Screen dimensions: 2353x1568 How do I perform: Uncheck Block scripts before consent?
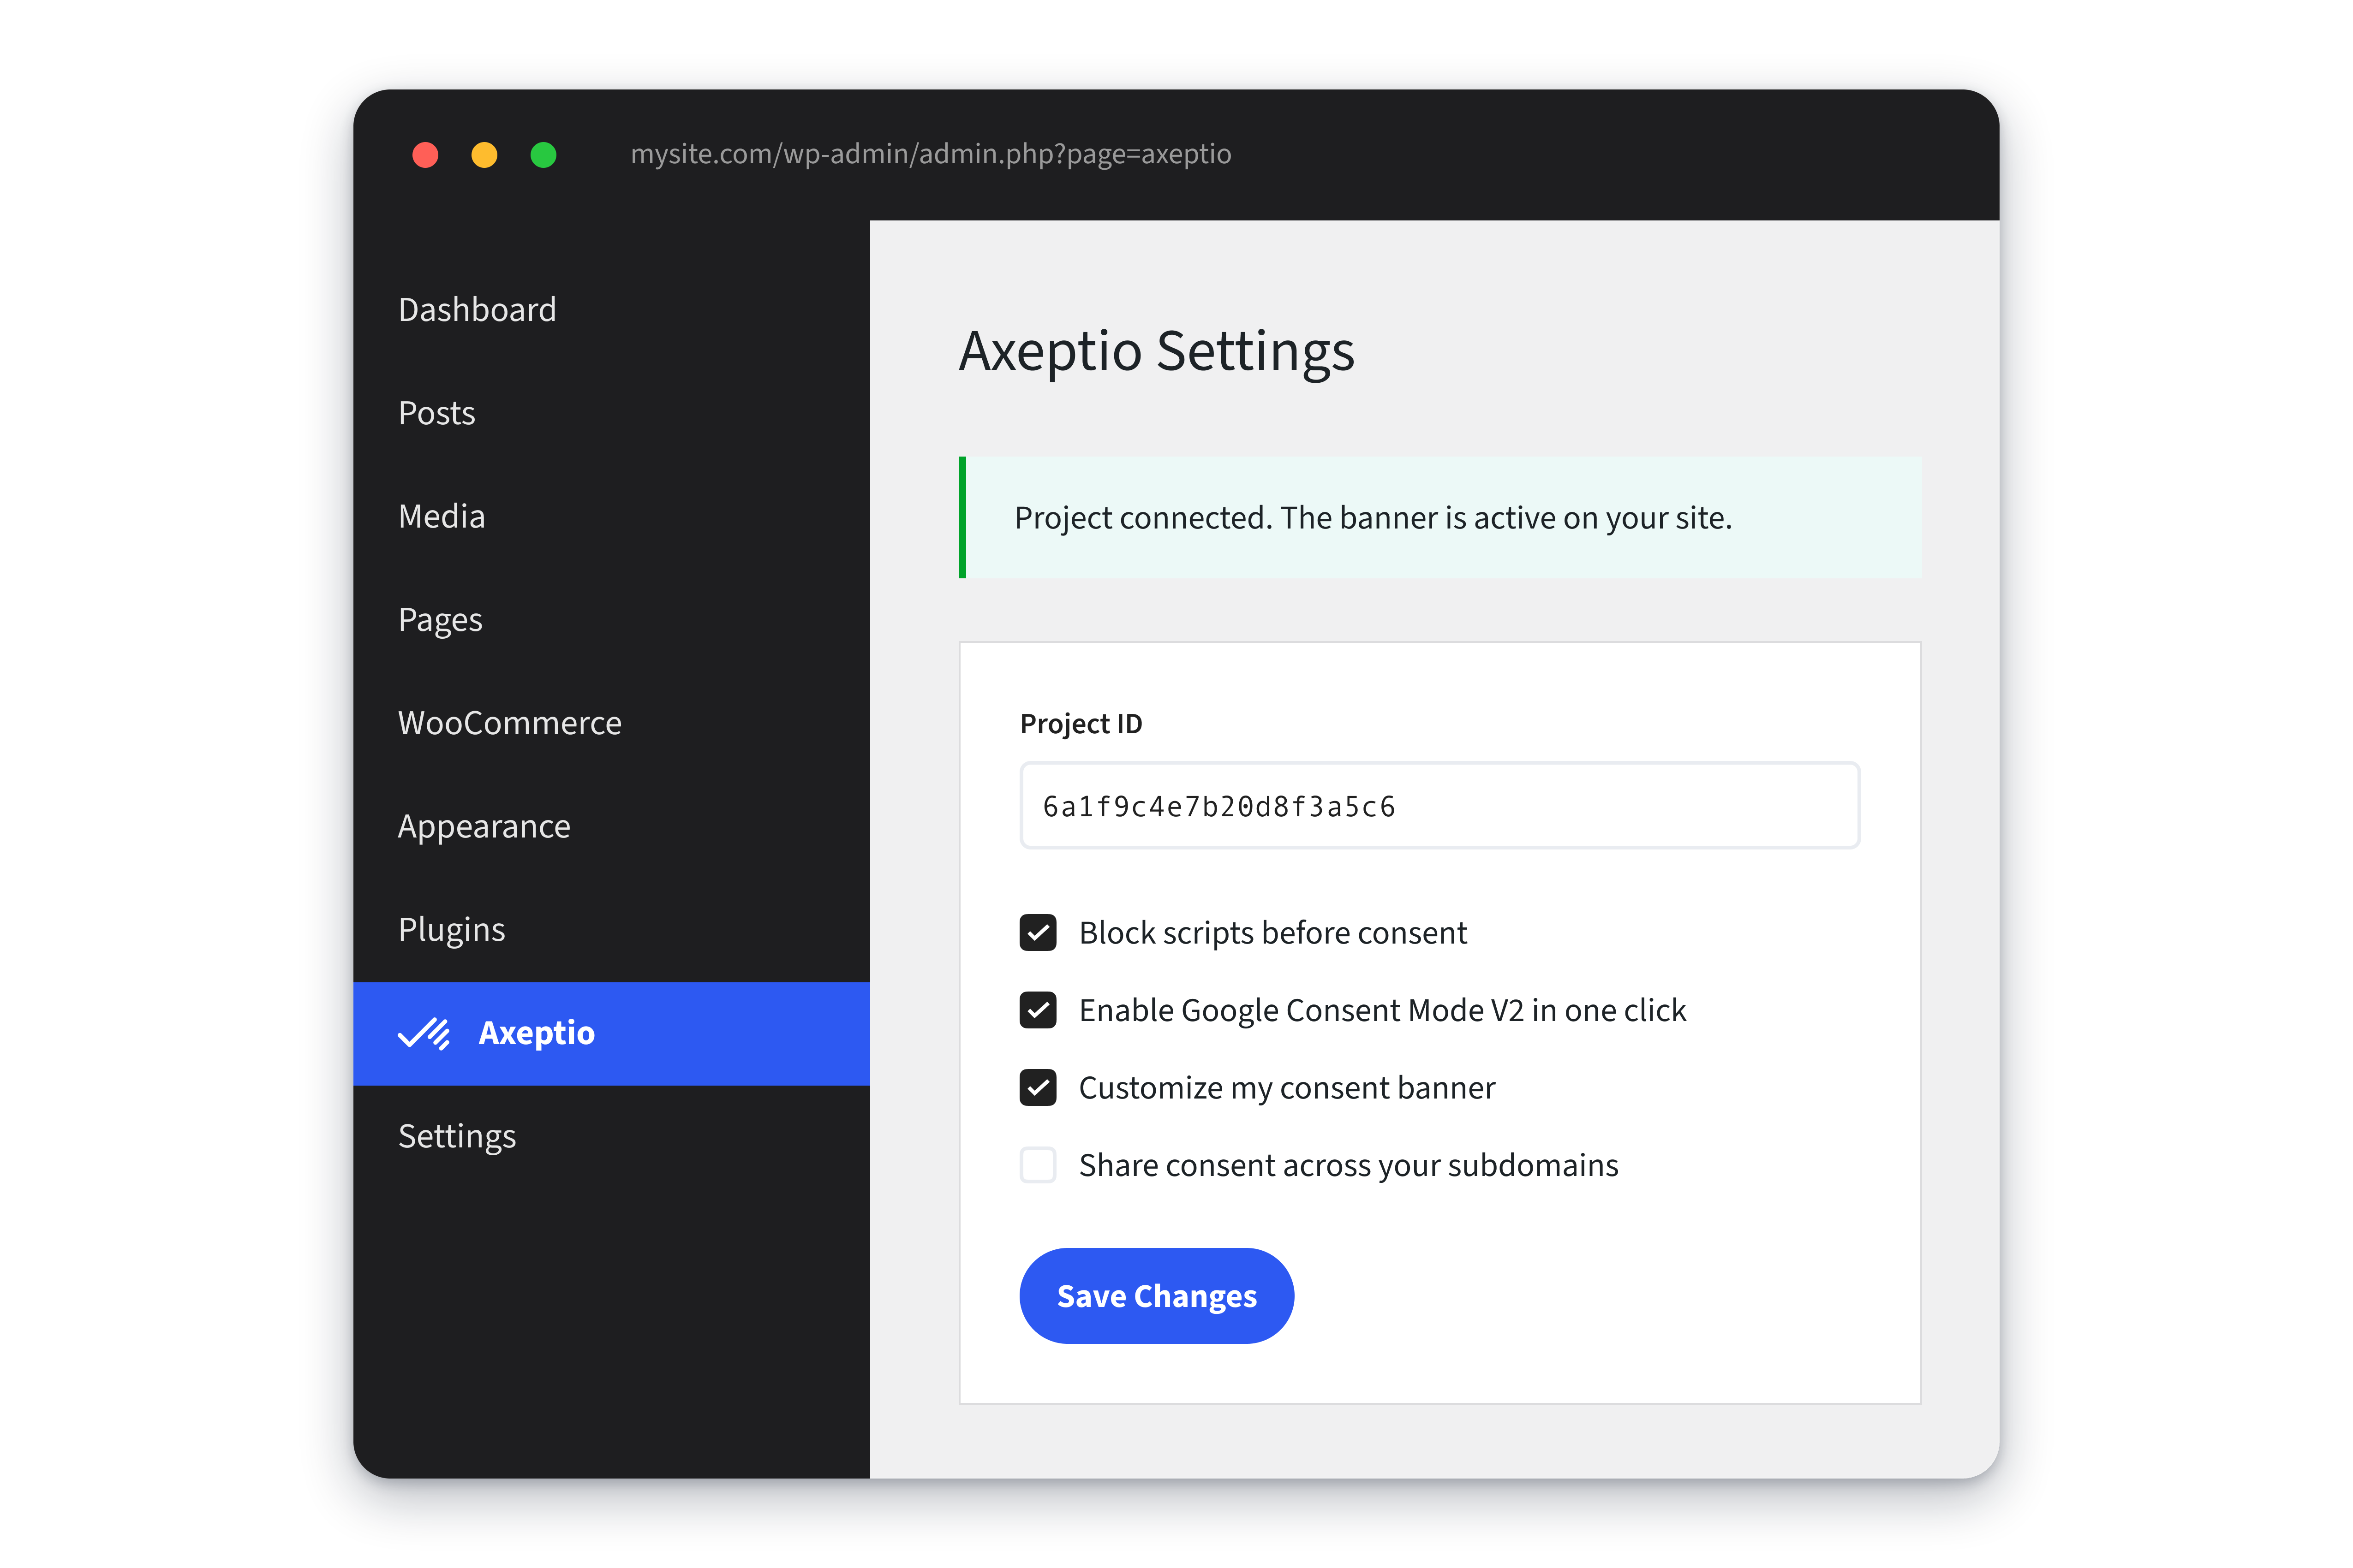pyautogui.click(x=1038, y=933)
